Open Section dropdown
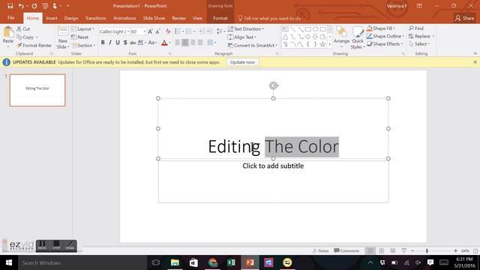The image size is (480, 270). point(84,45)
